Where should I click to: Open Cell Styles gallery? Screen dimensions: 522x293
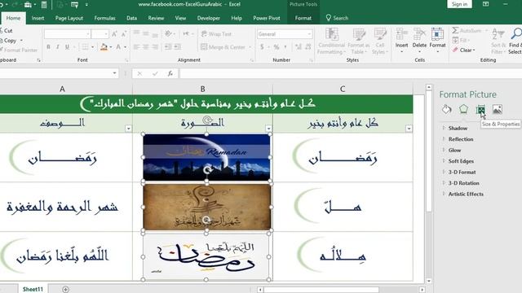[380, 42]
